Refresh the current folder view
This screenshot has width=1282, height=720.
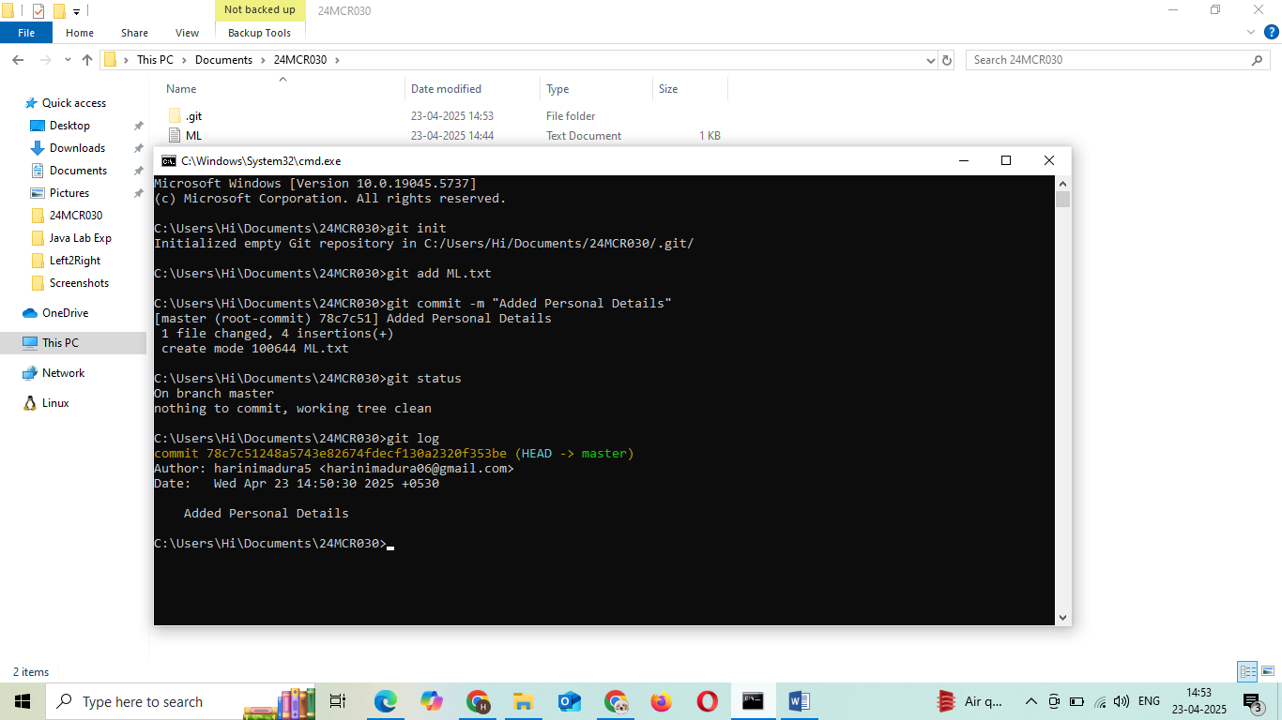tap(947, 60)
